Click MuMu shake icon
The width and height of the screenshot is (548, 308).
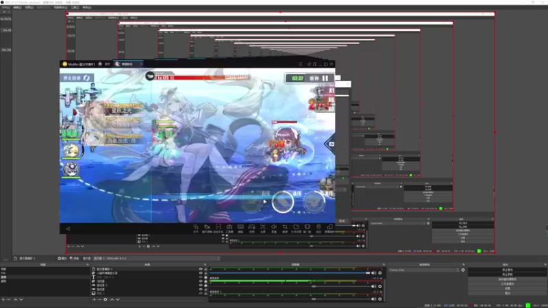point(307,228)
